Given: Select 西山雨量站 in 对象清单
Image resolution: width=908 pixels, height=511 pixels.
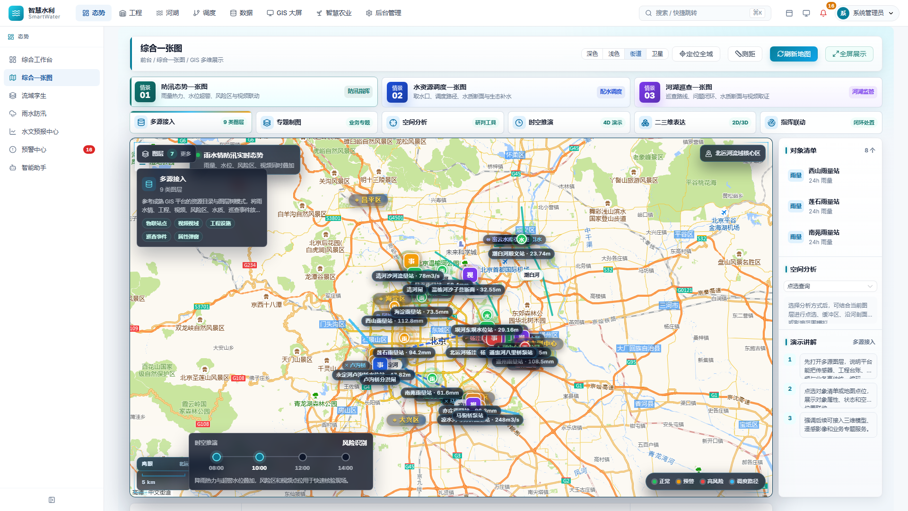Looking at the screenshot, I should [830, 176].
